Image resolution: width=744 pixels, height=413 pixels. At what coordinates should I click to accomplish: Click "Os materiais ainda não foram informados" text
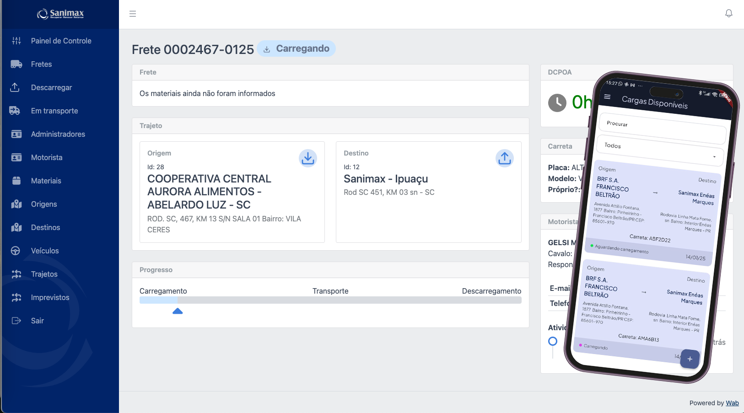207,93
